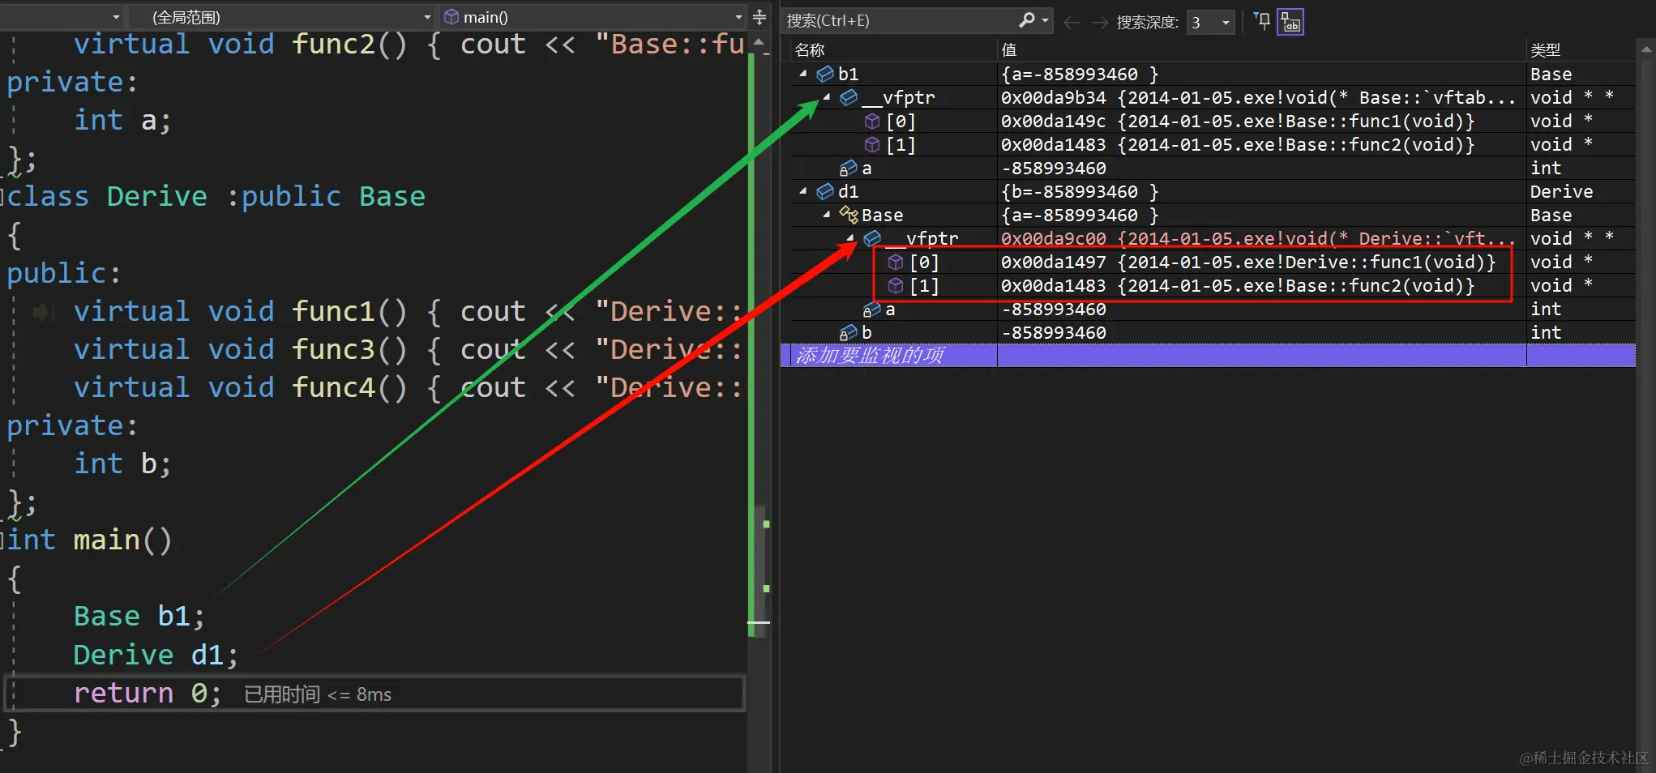Viewport: 1656px width, 773px height.
Task: Click the icon of d1's private member b
Action: coord(849,332)
